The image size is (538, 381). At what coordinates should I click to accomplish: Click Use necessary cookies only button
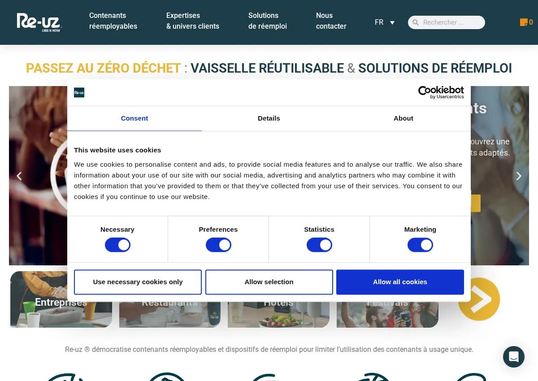tap(138, 282)
